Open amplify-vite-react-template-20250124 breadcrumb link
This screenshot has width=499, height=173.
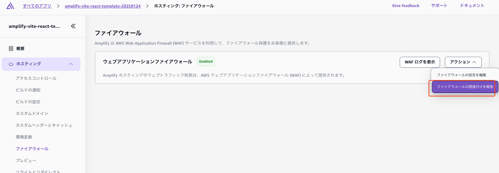pos(102,6)
